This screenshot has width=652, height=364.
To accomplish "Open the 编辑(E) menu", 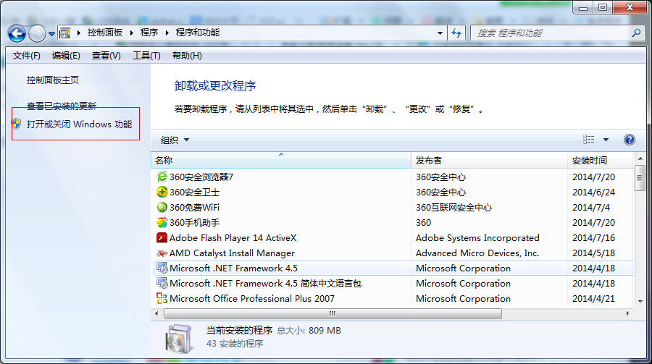I will (66, 56).
